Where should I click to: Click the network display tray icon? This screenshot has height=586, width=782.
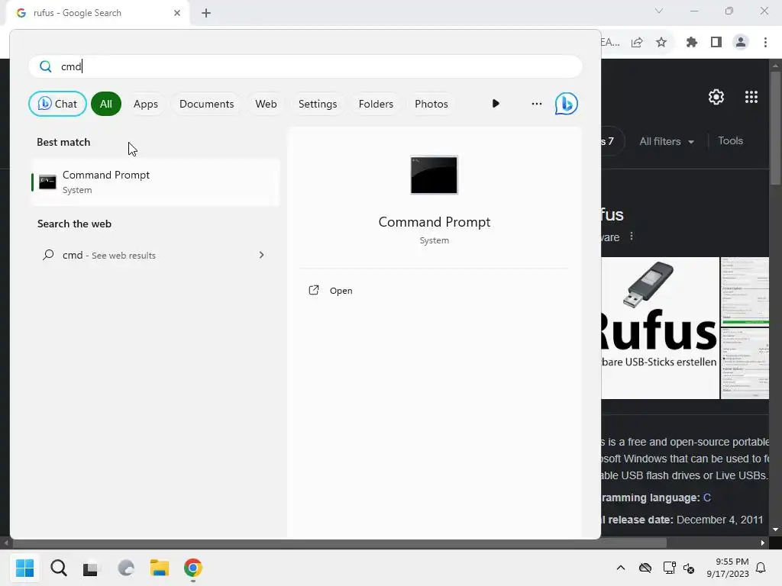[669, 568]
